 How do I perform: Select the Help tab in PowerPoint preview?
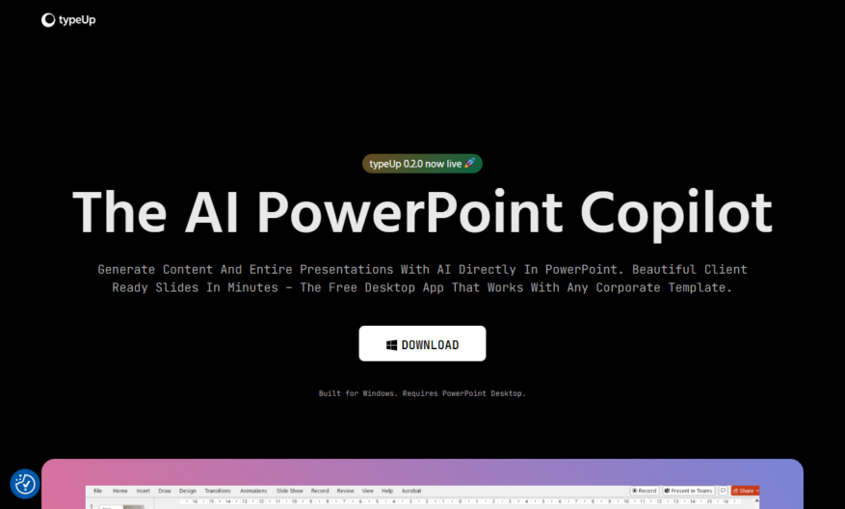pyautogui.click(x=387, y=491)
